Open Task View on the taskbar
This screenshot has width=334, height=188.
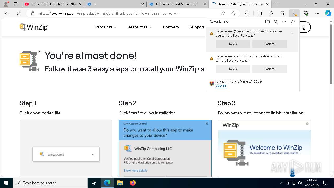(94, 183)
